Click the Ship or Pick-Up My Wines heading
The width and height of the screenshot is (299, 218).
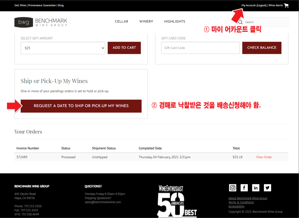tap(54, 81)
